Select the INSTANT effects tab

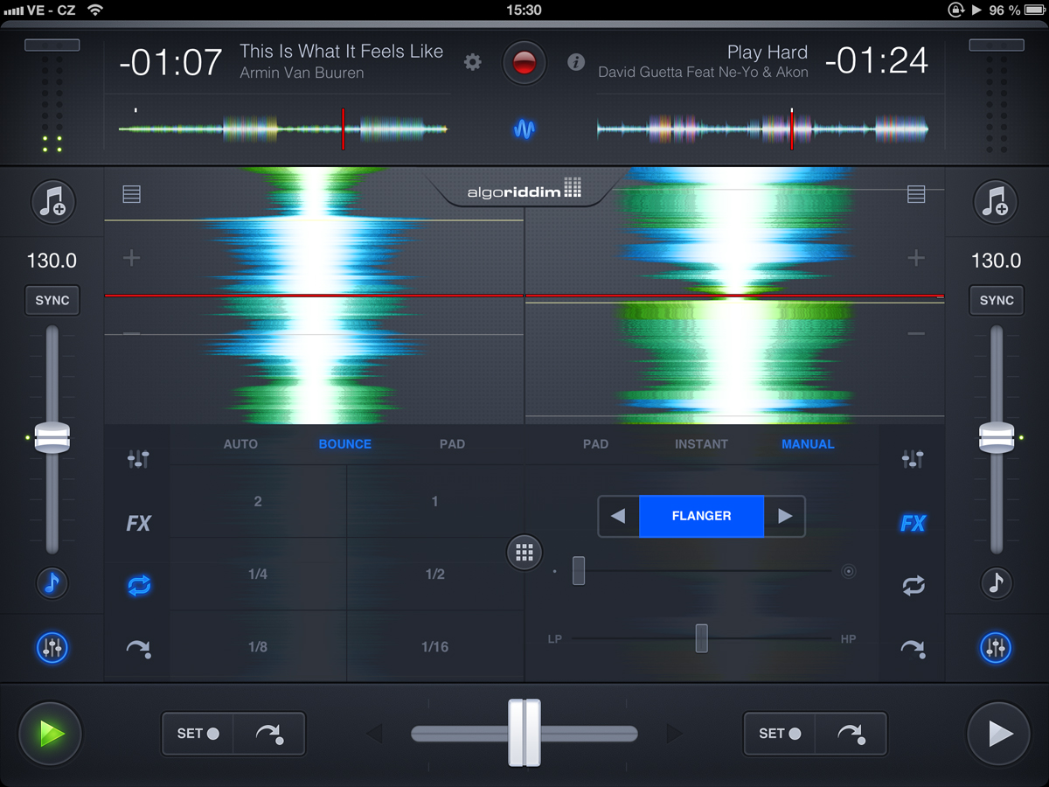(x=701, y=444)
